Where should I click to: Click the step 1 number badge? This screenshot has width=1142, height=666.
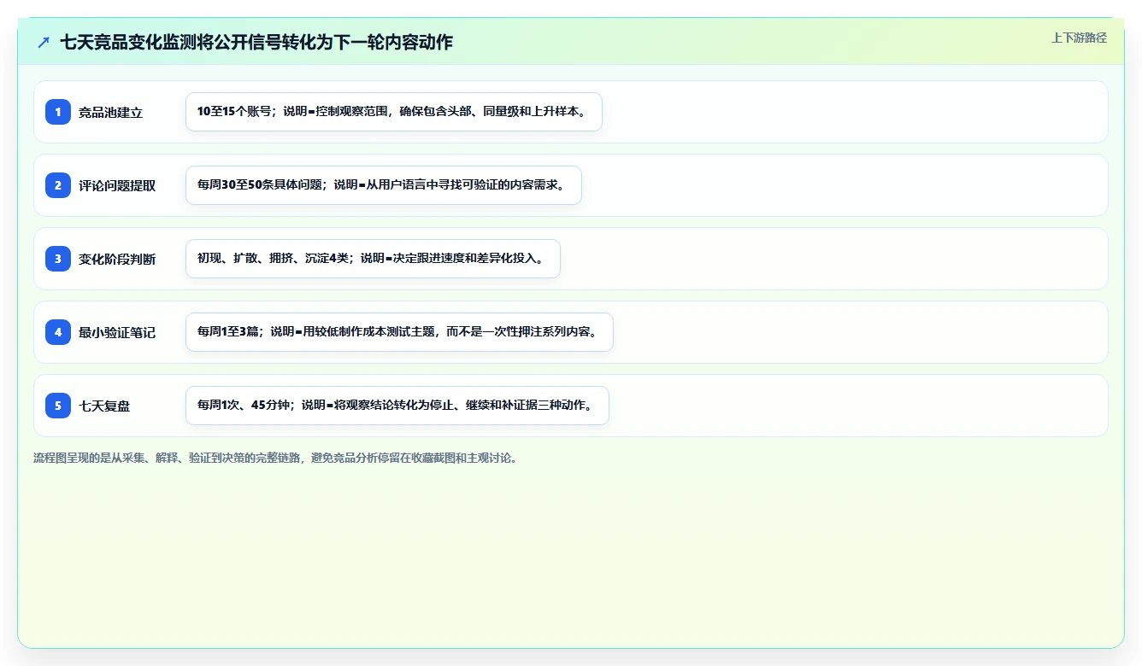tap(58, 112)
